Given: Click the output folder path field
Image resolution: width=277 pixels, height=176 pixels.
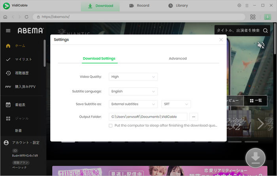Looking at the screenshot, I should pyautogui.click(x=148, y=117).
